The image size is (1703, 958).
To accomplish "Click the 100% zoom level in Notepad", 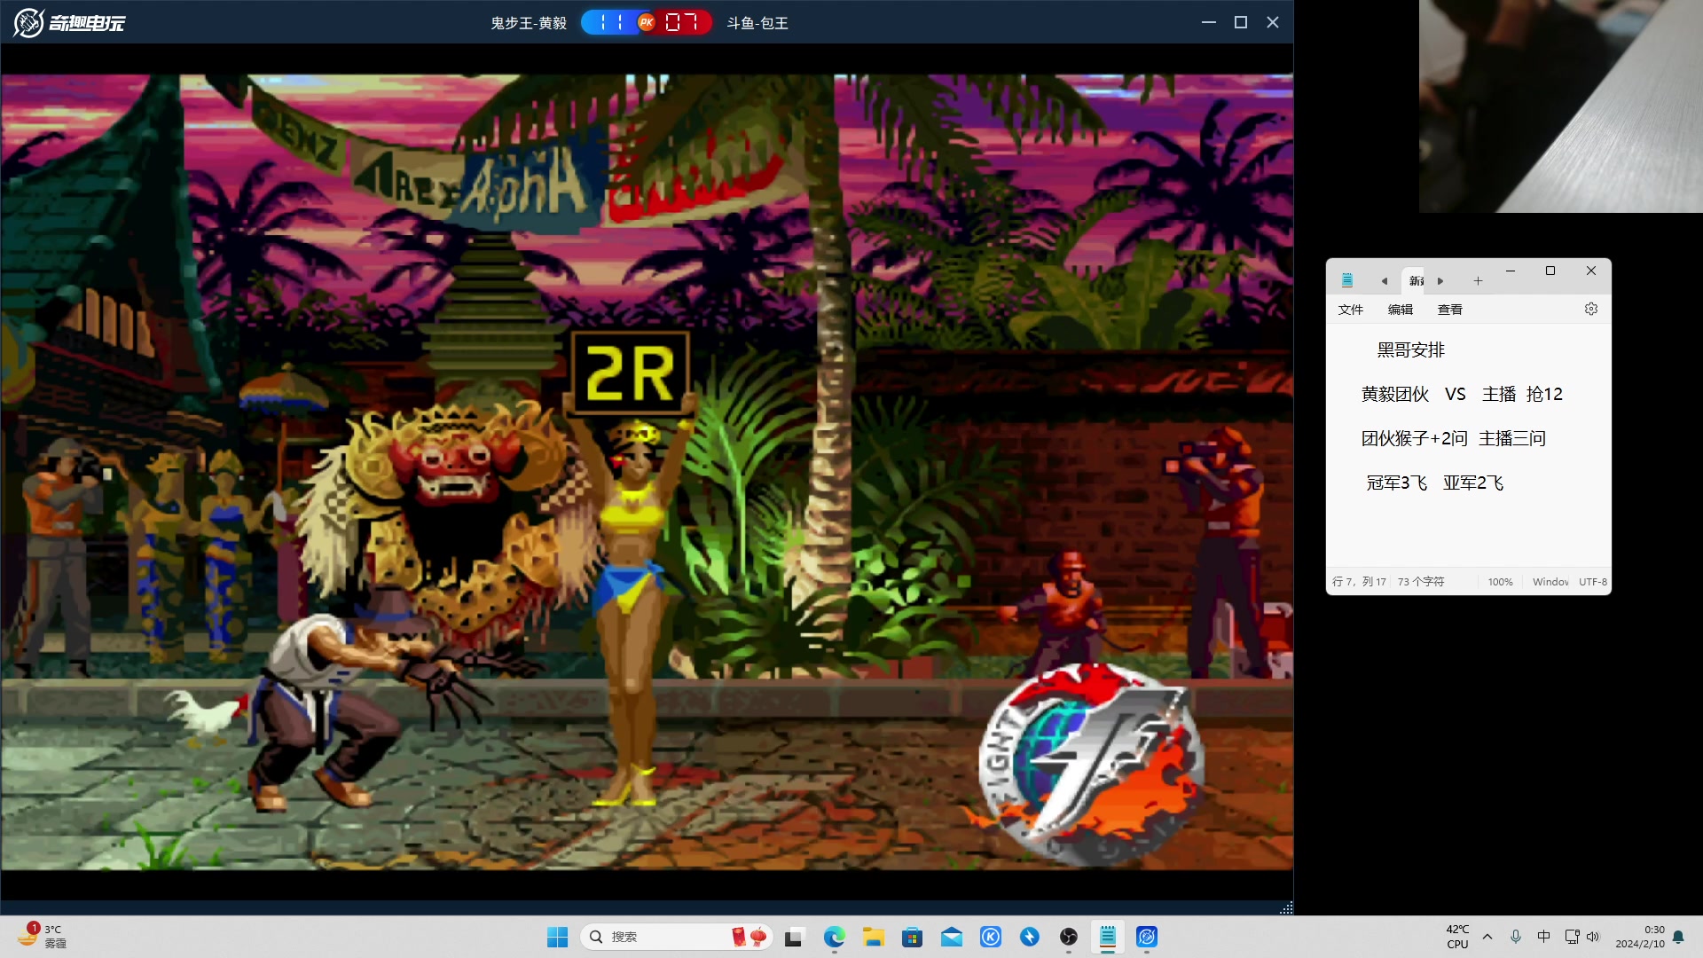I will point(1501,582).
